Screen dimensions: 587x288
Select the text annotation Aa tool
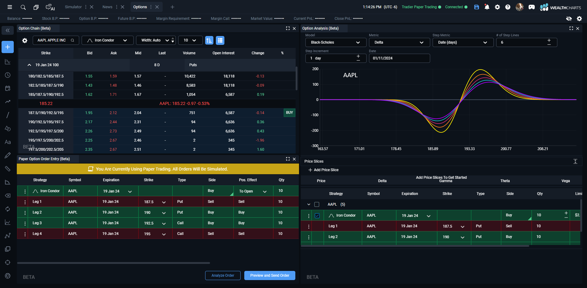click(x=7, y=142)
